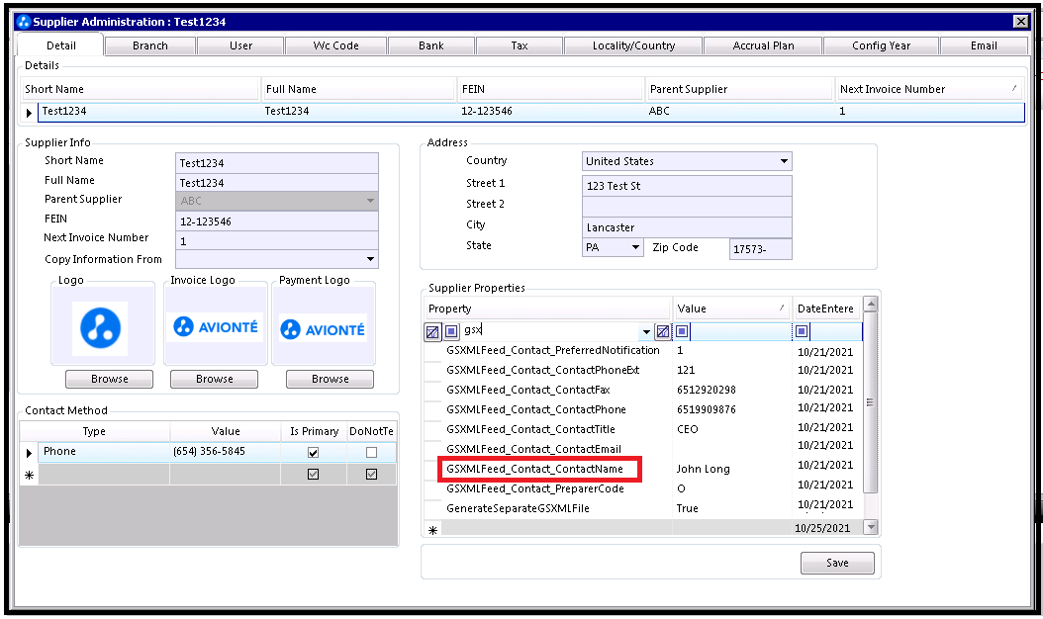
Task: Click the Street 1 input field
Action: pos(687,186)
